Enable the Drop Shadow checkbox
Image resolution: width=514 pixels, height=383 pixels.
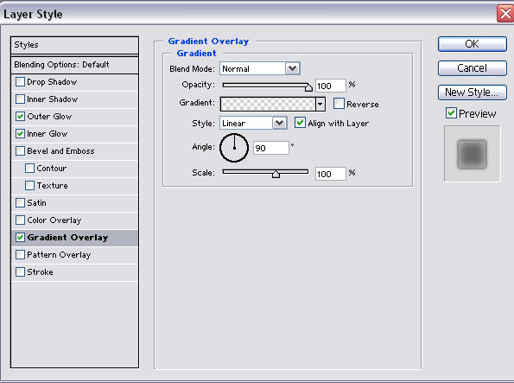tap(21, 82)
